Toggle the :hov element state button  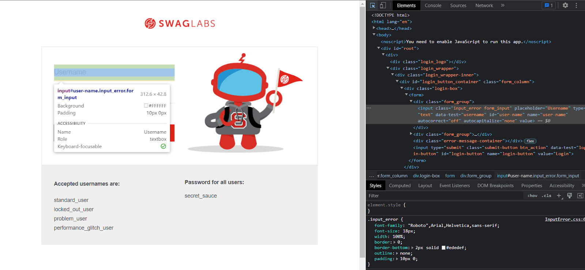pos(532,196)
